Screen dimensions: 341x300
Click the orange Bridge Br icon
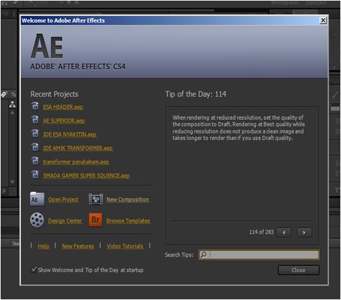click(x=96, y=220)
